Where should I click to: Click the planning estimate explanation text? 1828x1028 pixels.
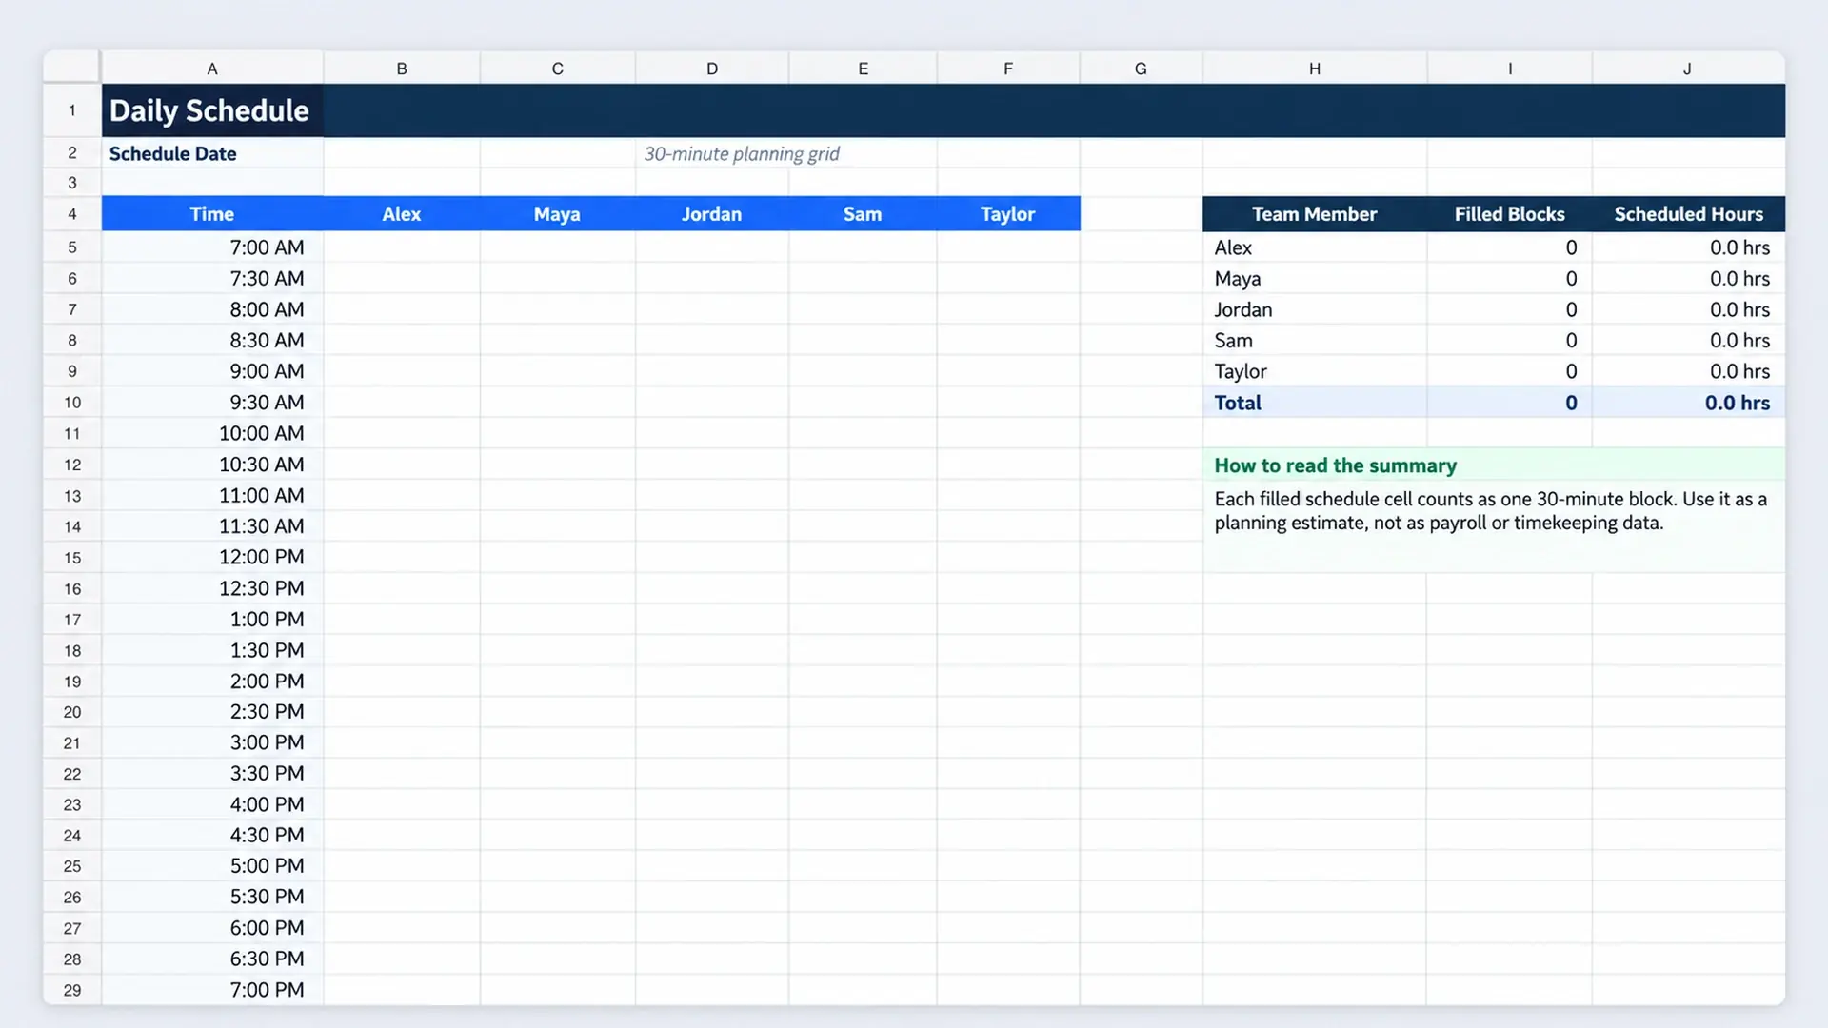click(x=1490, y=511)
